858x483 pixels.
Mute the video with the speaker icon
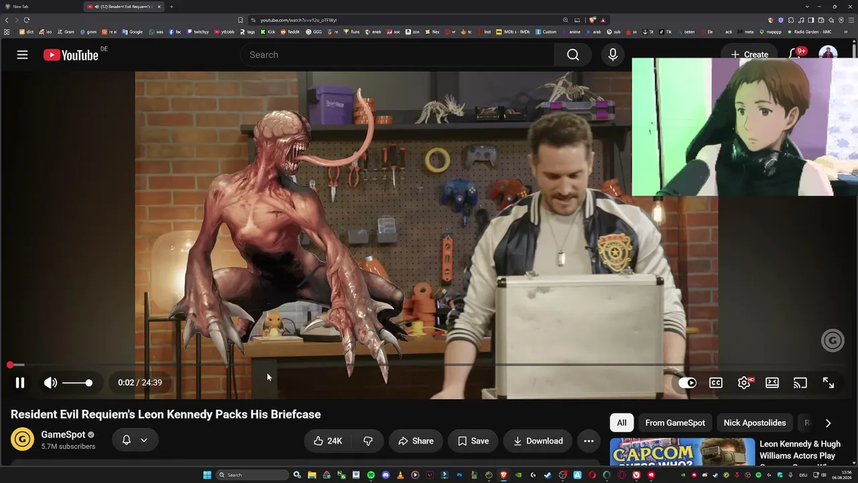tap(50, 382)
